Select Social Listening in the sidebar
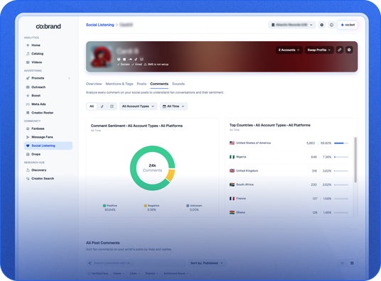Screen dimensions: 381x281 tap(48, 145)
